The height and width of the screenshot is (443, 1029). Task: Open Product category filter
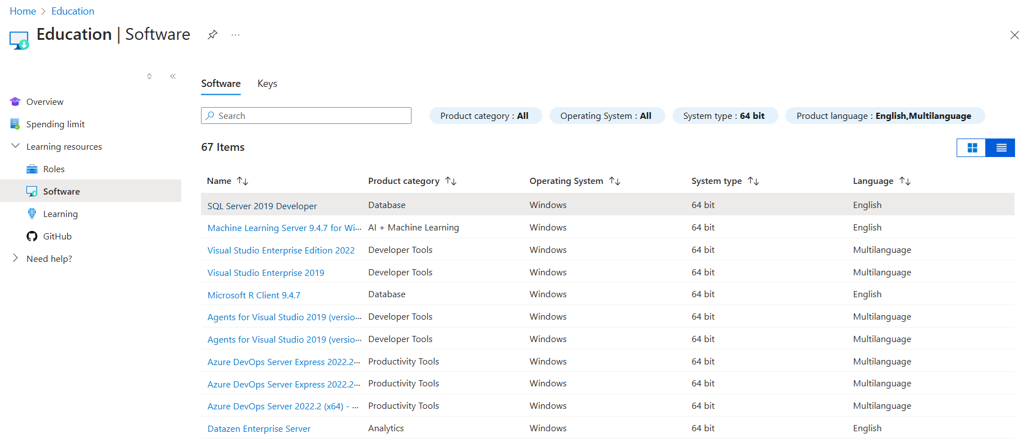click(x=485, y=116)
